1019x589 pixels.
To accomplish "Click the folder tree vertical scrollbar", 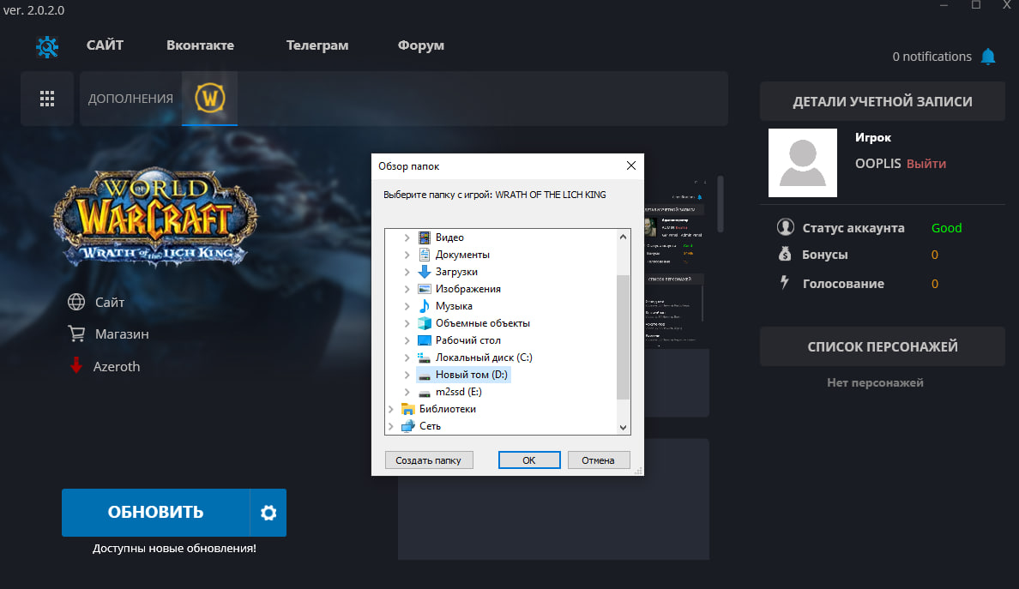I will point(623,334).
